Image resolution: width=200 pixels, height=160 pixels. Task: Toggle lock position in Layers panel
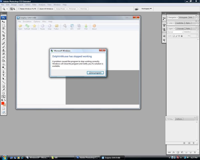tap(179, 36)
